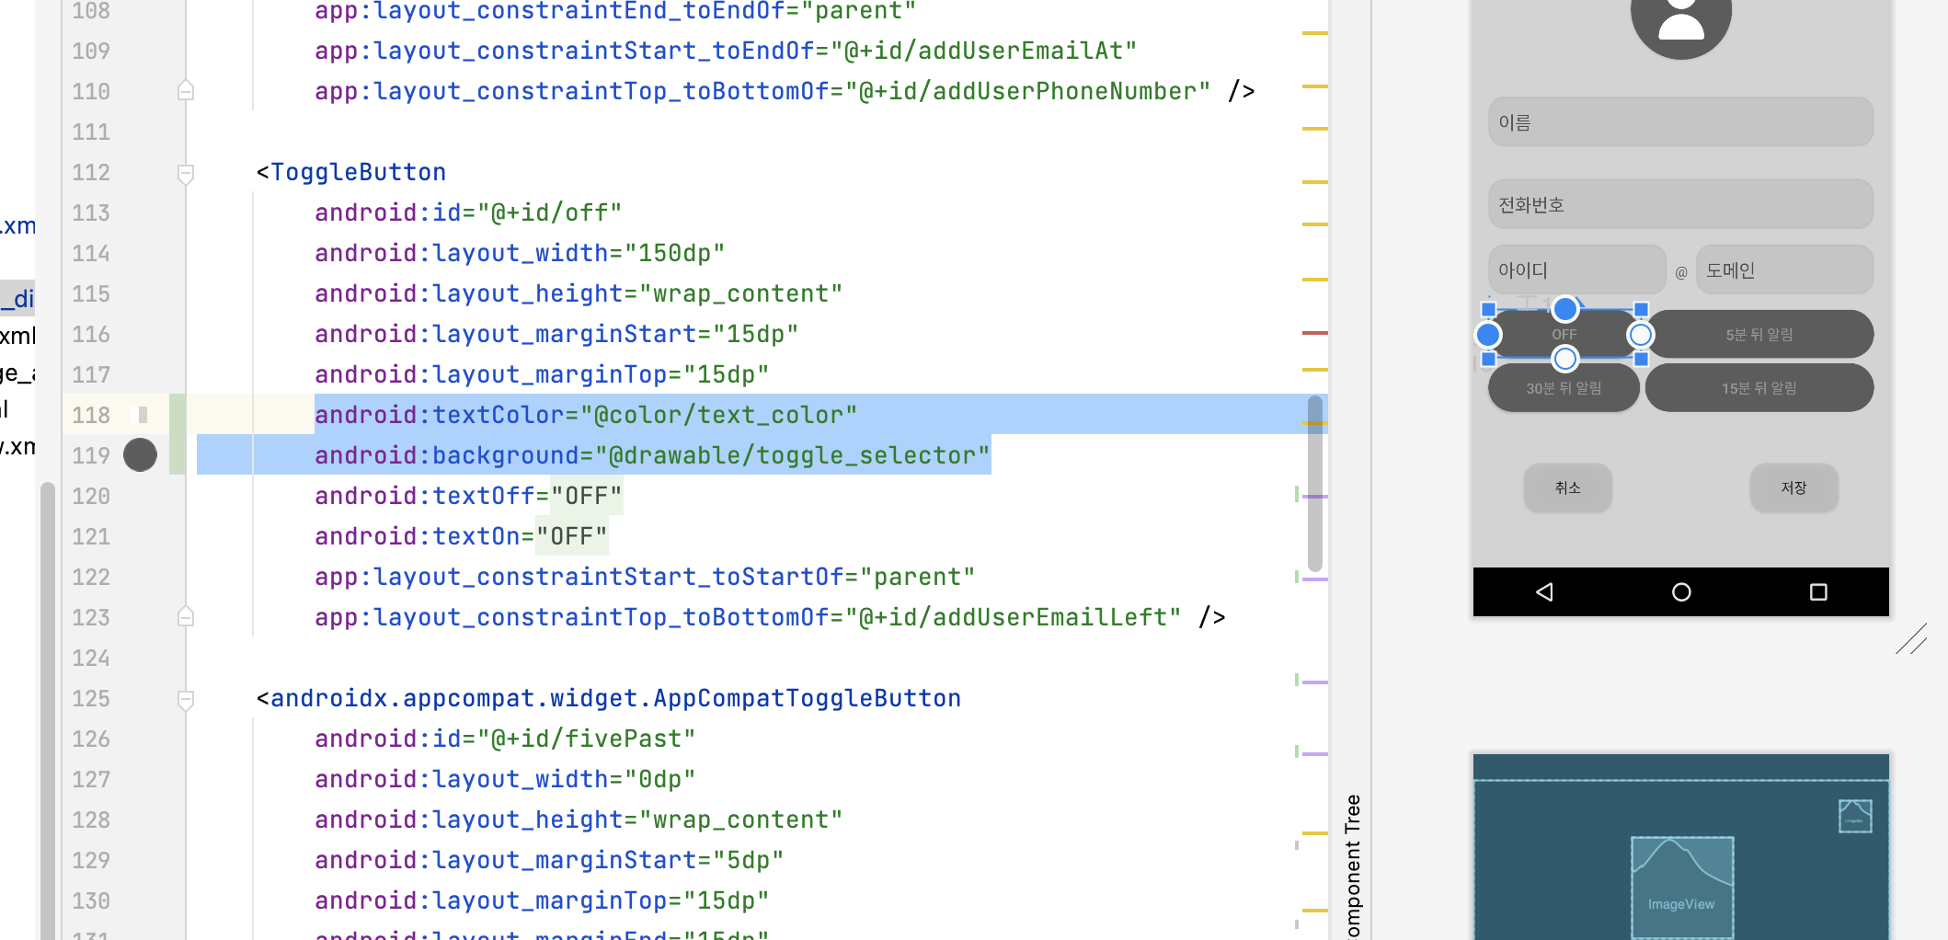Select the 아이디 field in preview

1576,270
